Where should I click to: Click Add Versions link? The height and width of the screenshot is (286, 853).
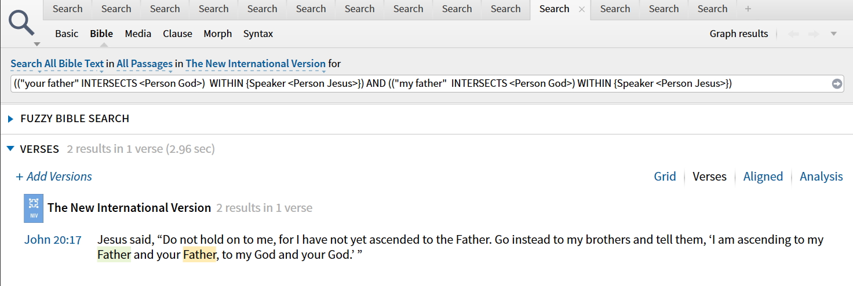[54, 177]
